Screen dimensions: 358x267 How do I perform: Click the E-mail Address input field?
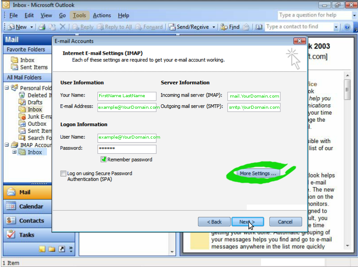[127, 107]
